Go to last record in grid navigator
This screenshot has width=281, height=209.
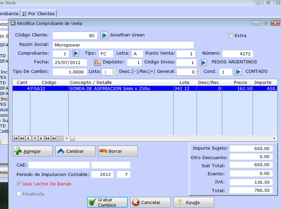pos(54,138)
